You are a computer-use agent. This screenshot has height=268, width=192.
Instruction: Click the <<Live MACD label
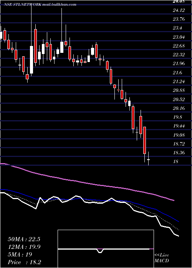(x=162, y=258)
